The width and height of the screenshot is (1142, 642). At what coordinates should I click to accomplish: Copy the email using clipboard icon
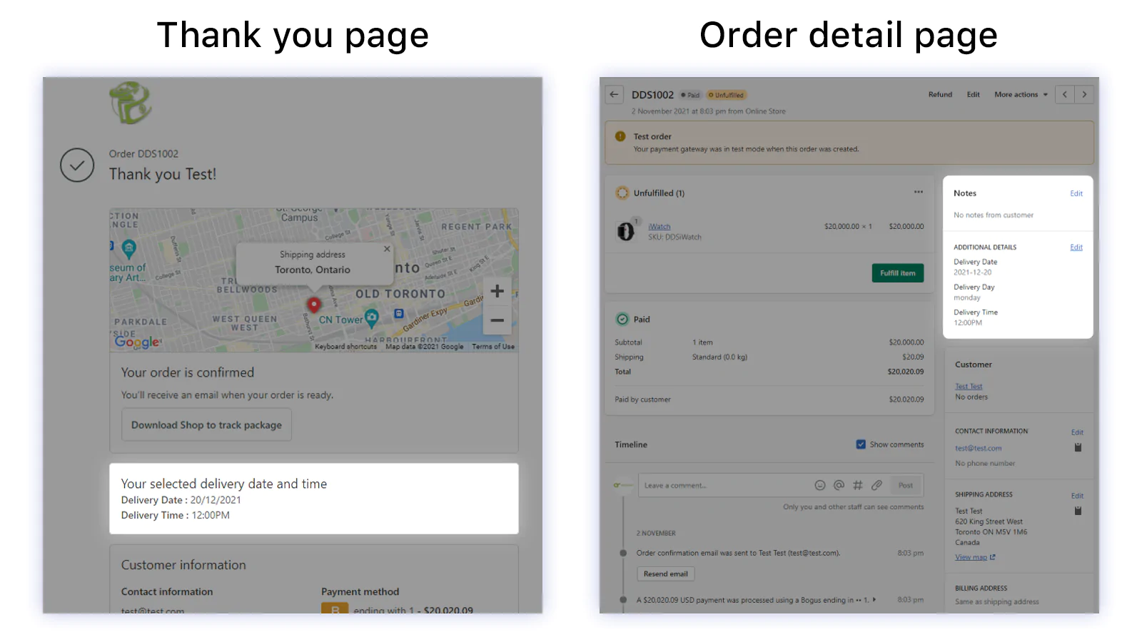click(x=1078, y=447)
